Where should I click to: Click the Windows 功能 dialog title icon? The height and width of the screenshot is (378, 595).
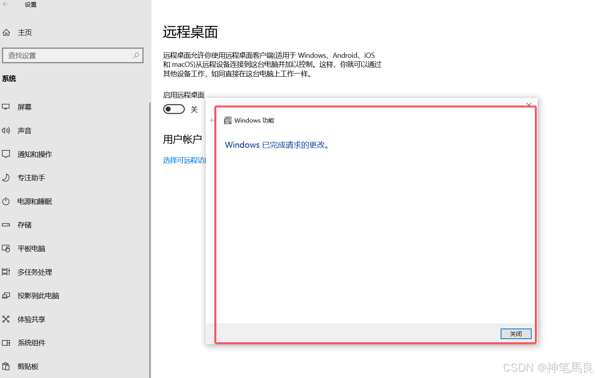tap(228, 120)
